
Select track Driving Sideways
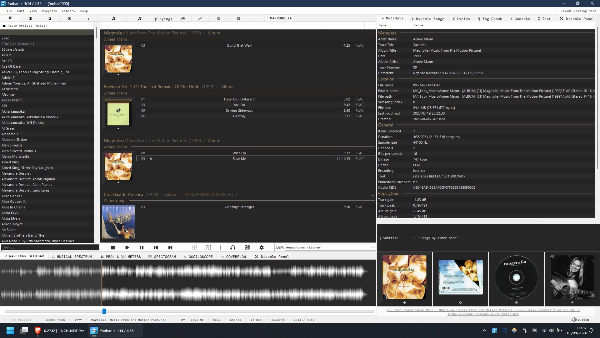tap(256, 110)
